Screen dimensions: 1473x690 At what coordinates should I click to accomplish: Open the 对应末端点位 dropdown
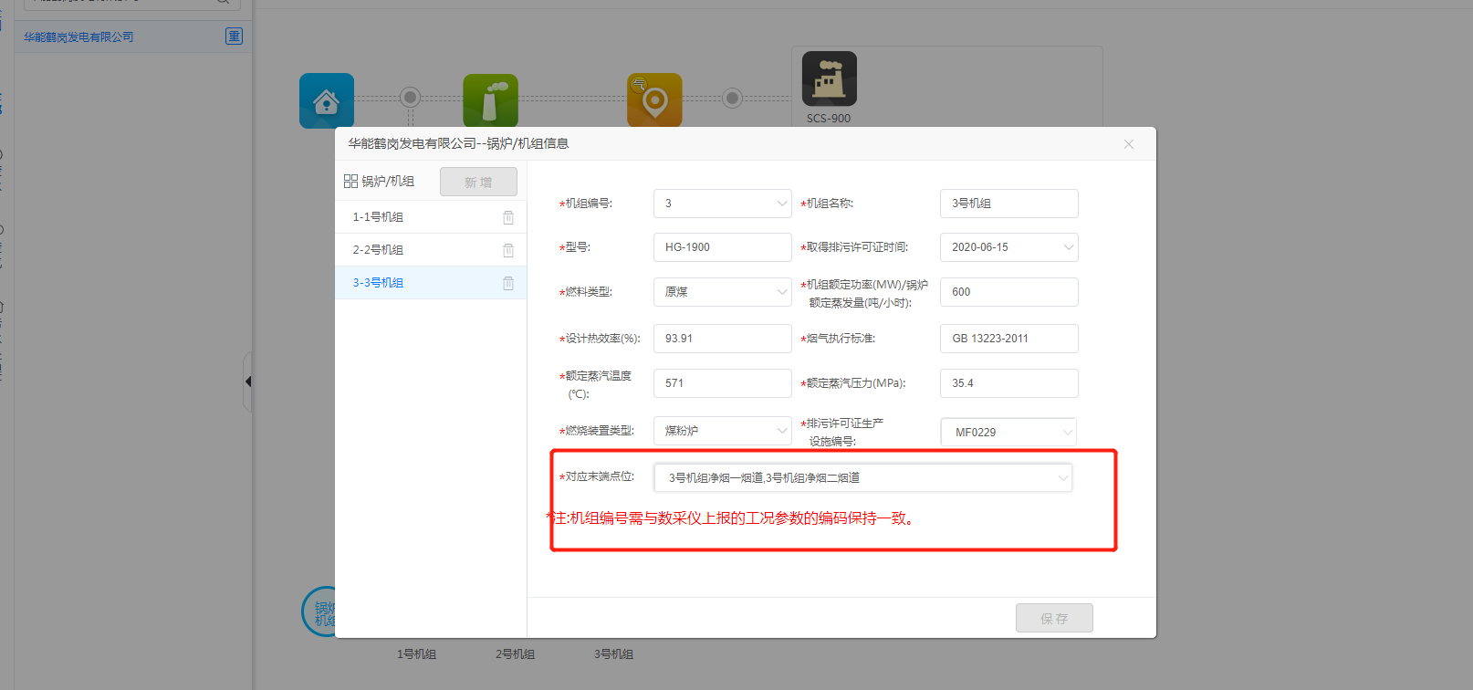(863, 477)
